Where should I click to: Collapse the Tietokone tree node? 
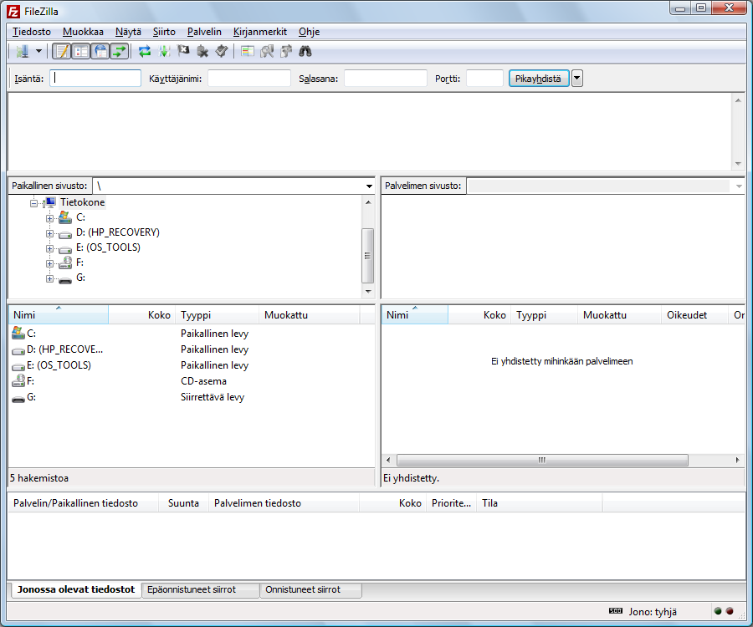click(x=34, y=203)
